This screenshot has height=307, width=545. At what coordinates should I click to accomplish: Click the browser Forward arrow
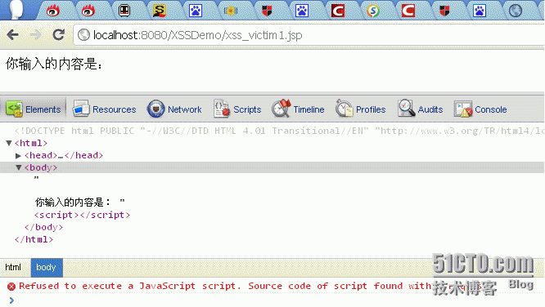(x=35, y=34)
